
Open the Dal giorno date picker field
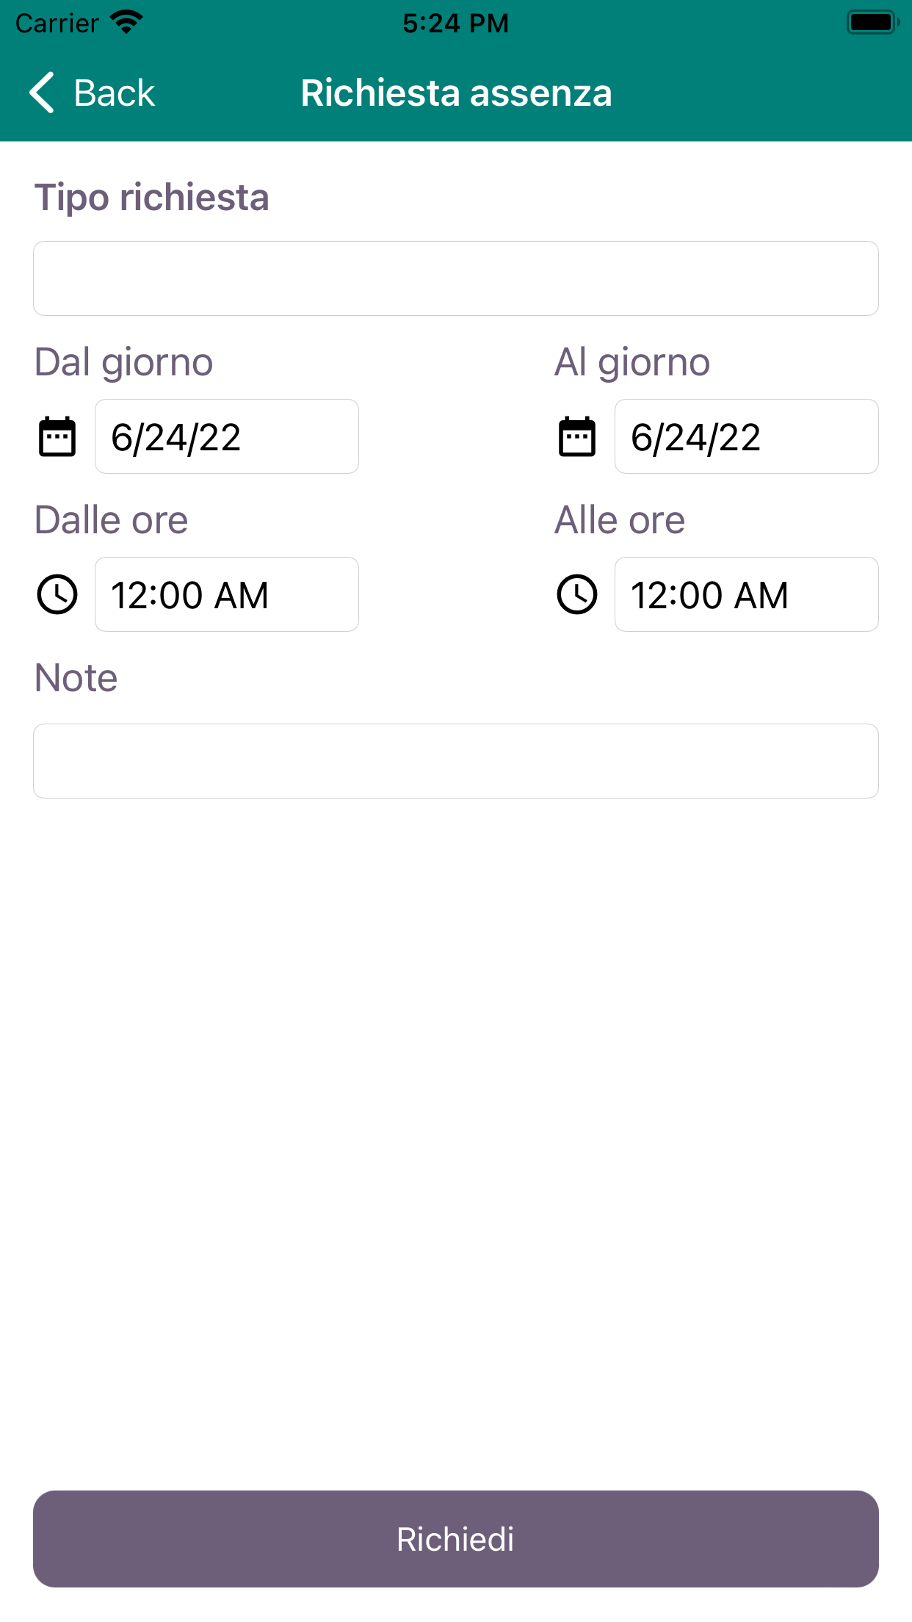click(227, 436)
